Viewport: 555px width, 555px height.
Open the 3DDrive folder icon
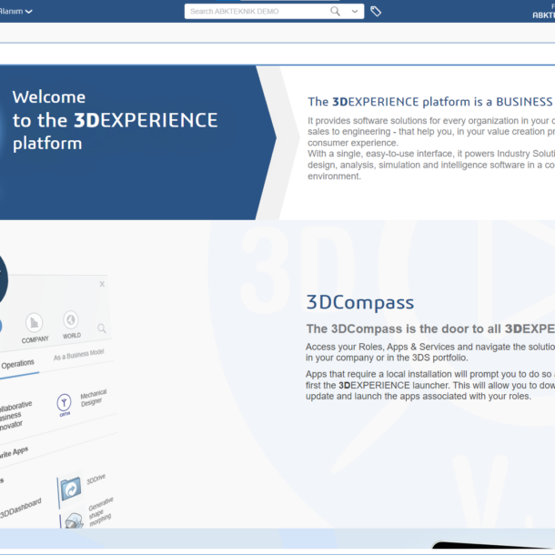(x=70, y=489)
